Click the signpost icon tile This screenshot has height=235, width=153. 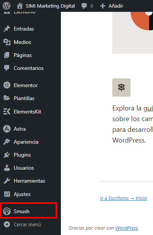[x=121, y=88]
